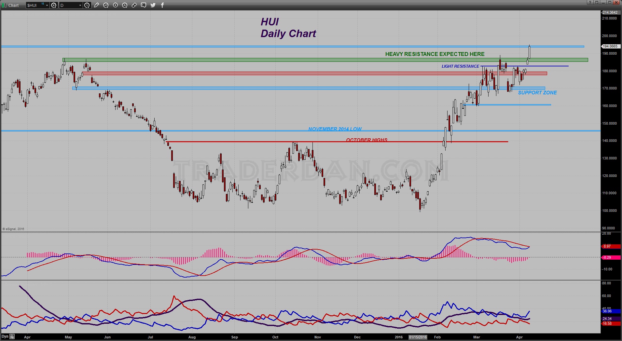Screen dimensions: 622x341
Task: Open the studies/indicators chart icon
Action: 106,5
